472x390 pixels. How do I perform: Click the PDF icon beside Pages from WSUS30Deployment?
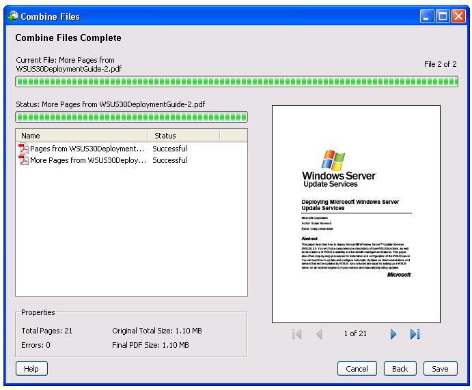(x=23, y=149)
